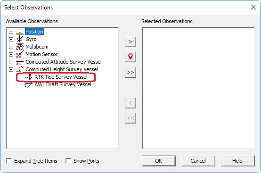Expand the Position tree node
Viewport: 261px width, 173px height.
pyautogui.click(x=11, y=32)
